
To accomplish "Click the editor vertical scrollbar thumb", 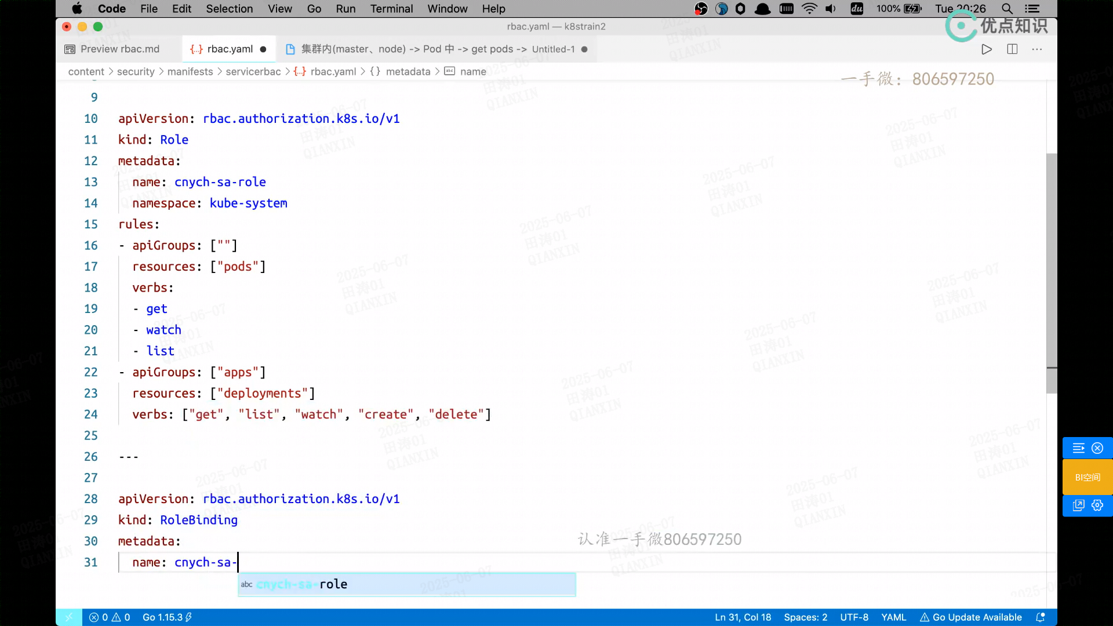I will click(1052, 272).
